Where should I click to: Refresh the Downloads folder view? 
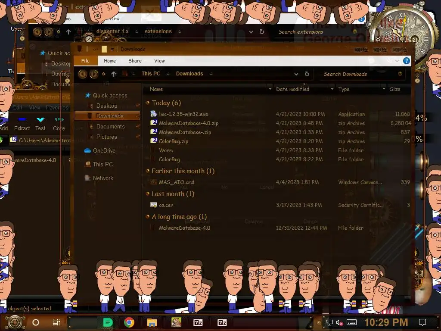(x=307, y=74)
